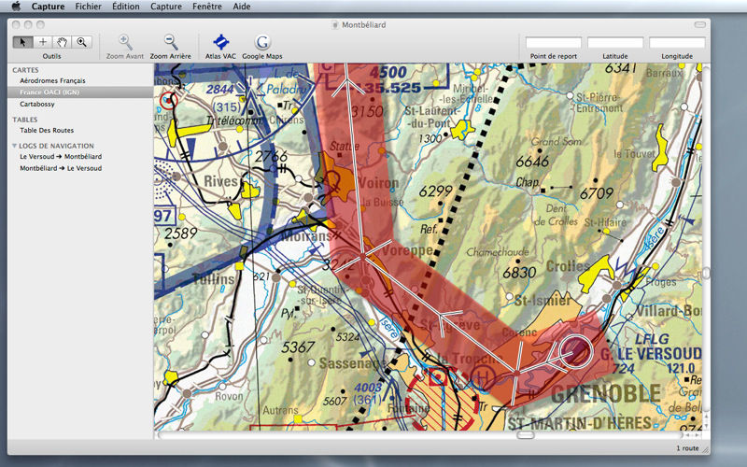Click the Montbéliard document title icon

pyautogui.click(x=335, y=25)
